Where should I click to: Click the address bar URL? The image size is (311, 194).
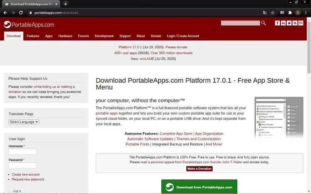click(x=56, y=13)
